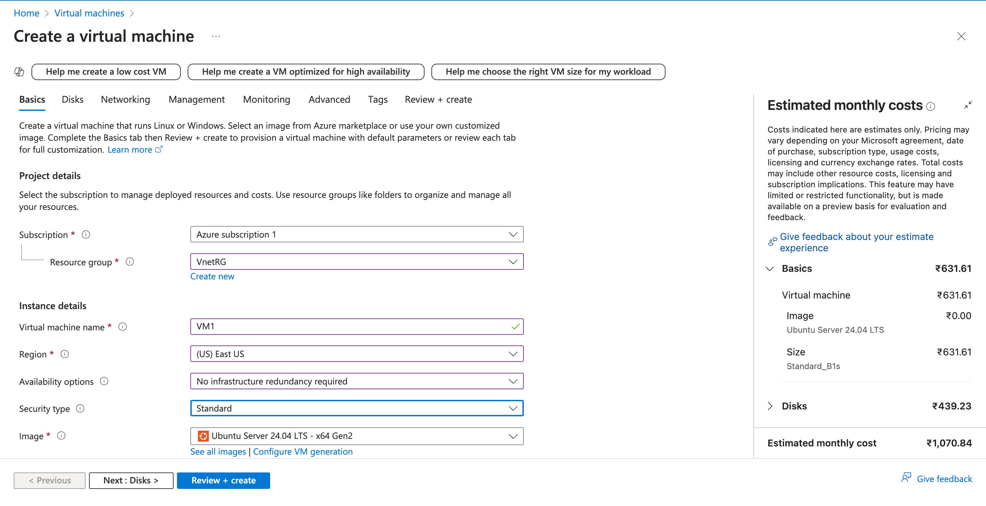The width and height of the screenshot is (986, 506).
Task: Click the info icon beside Estimated monthly costs
Action: [931, 106]
